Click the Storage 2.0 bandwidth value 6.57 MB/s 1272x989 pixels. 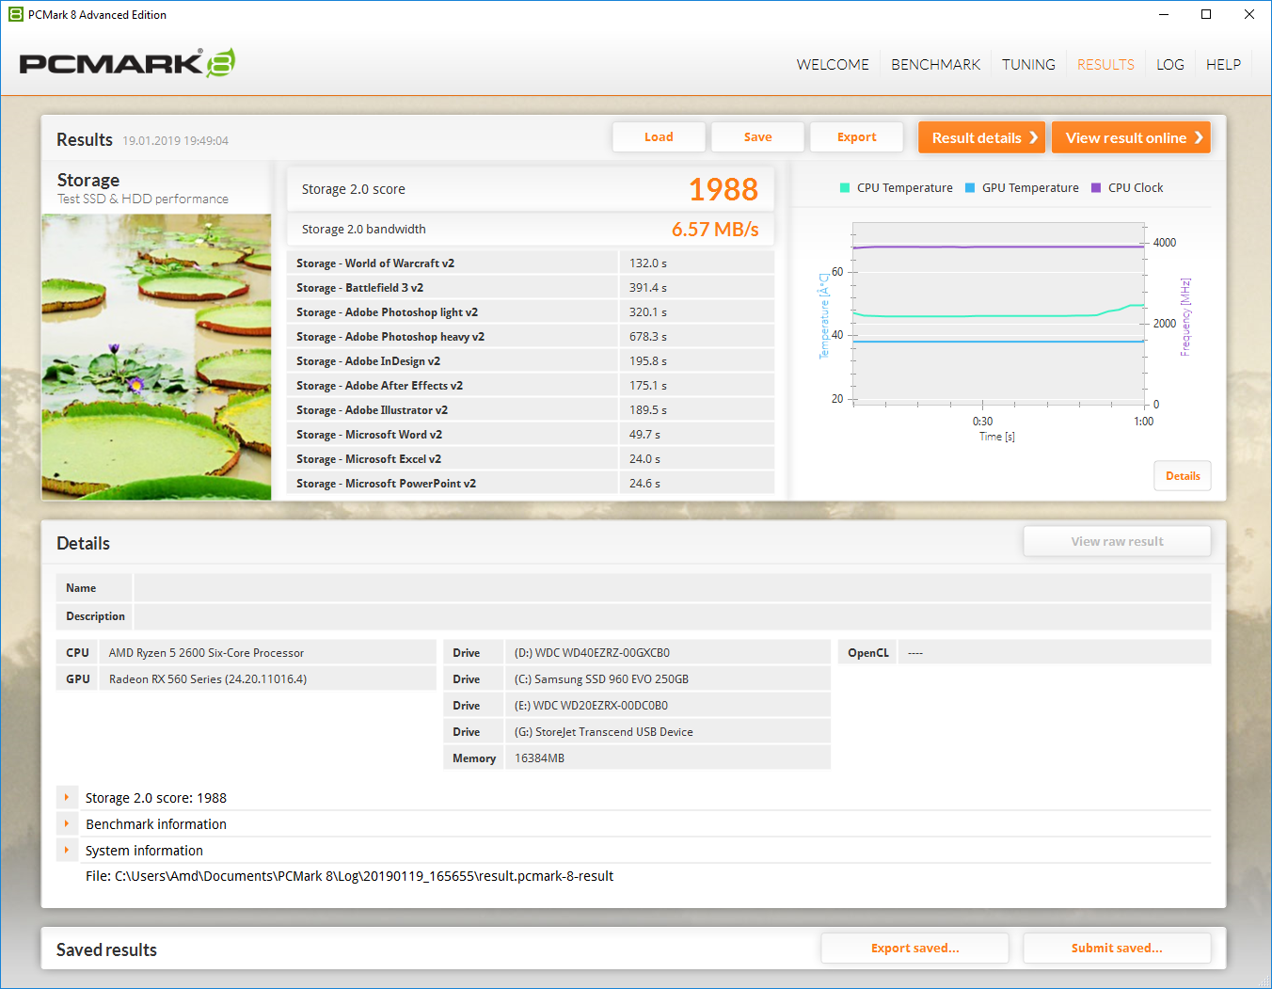click(715, 230)
